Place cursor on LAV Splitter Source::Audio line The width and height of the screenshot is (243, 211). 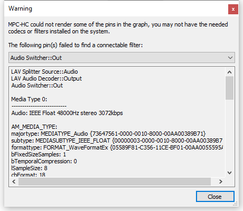coord(44,72)
